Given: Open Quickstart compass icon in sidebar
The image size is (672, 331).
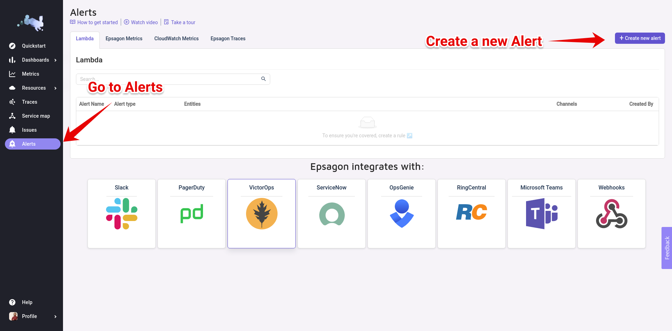Looking at the screenshot, I should [x=12, y=46].
